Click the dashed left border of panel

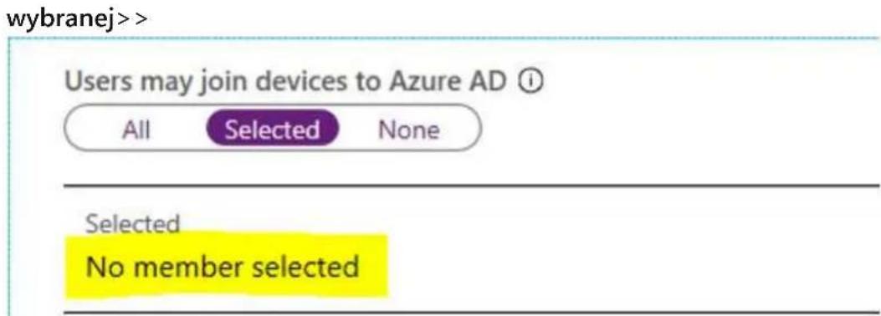(9, 176)
